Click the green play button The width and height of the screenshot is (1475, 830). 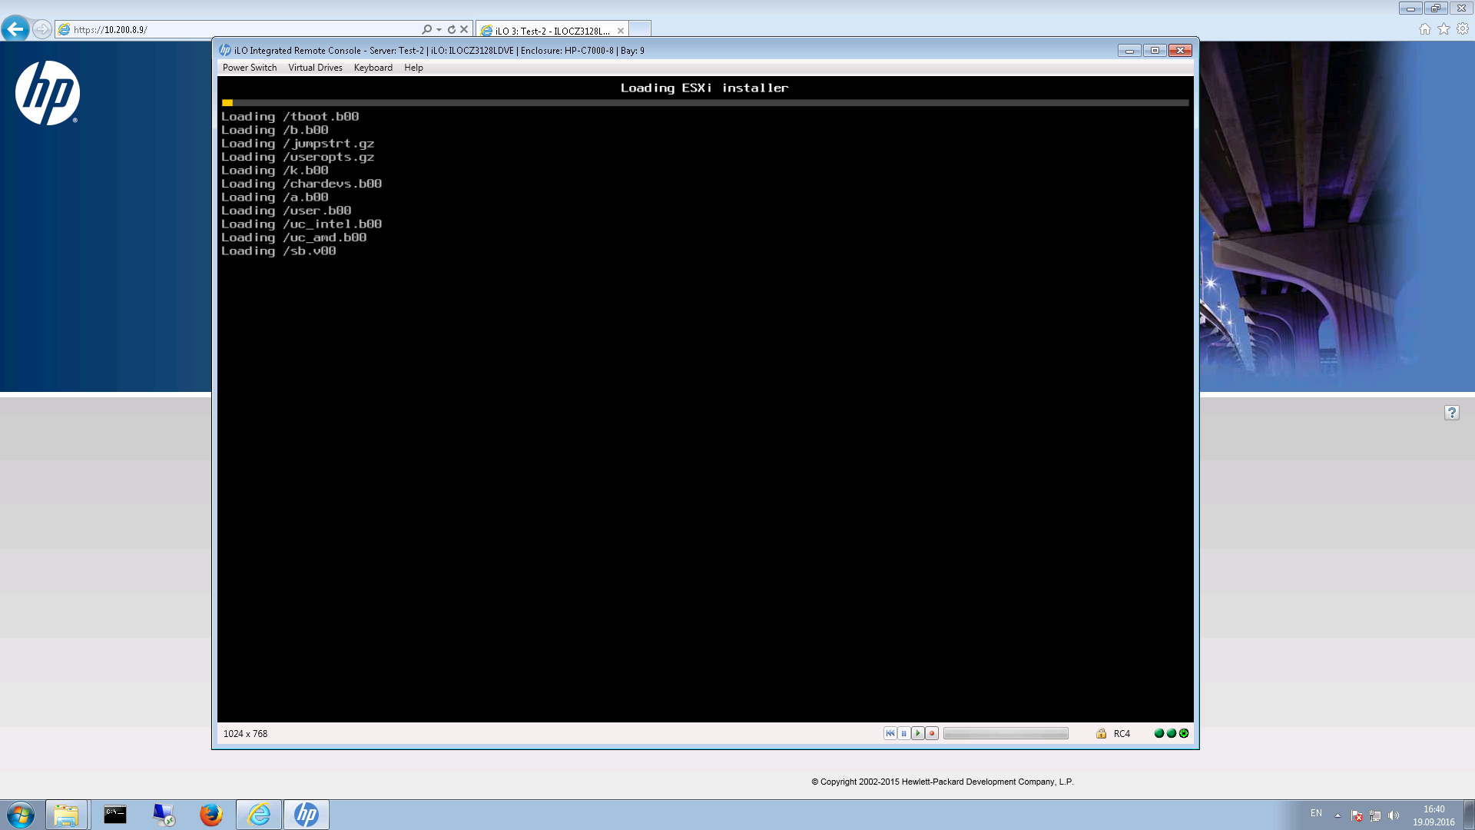[917, 733]
